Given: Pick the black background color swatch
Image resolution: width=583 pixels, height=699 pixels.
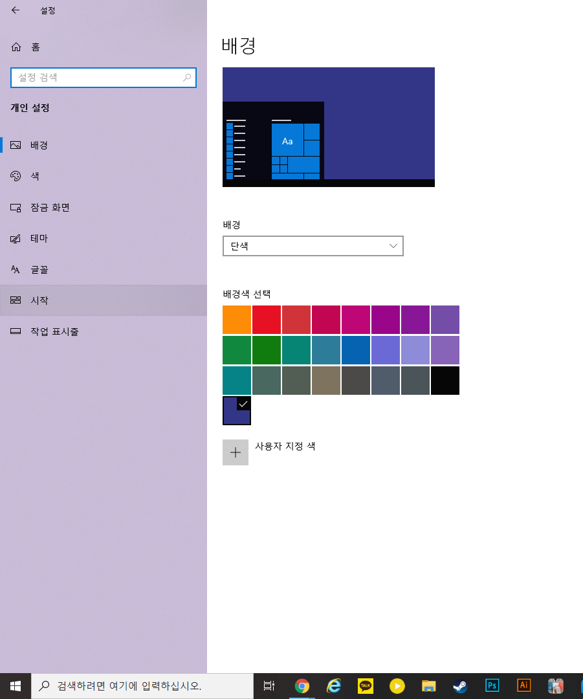Looking at the screenshot, I should click(445, 381).
